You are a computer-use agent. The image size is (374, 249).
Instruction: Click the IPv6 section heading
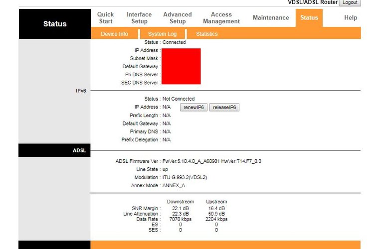pyautogui.click(x=81, y=91)
